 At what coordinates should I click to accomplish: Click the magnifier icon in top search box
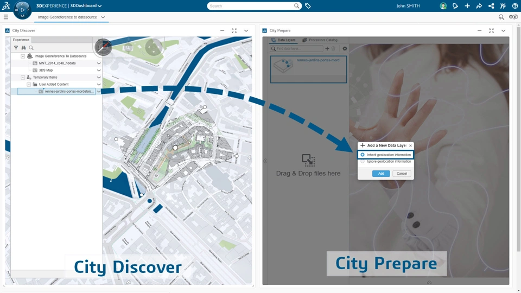click(296, 5)
